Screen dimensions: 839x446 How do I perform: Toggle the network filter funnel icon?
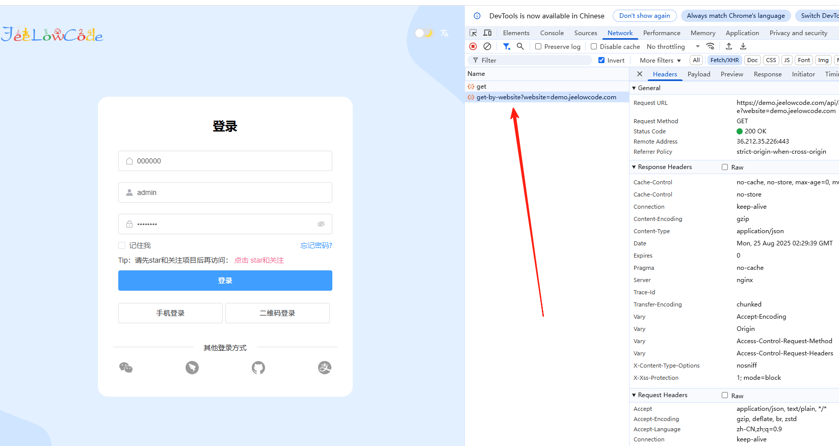tap(506, 46)
